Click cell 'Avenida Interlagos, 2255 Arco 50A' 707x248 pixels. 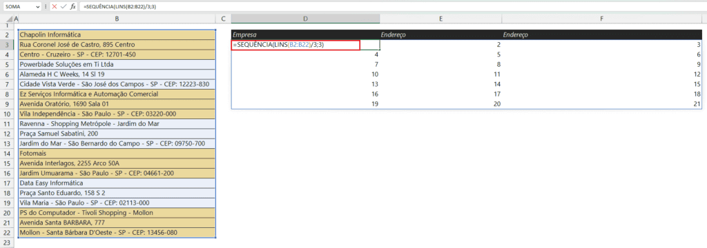117,163
